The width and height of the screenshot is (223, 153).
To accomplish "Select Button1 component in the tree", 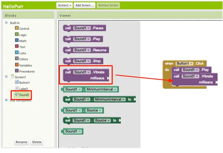I will click(x=24, y=83).
